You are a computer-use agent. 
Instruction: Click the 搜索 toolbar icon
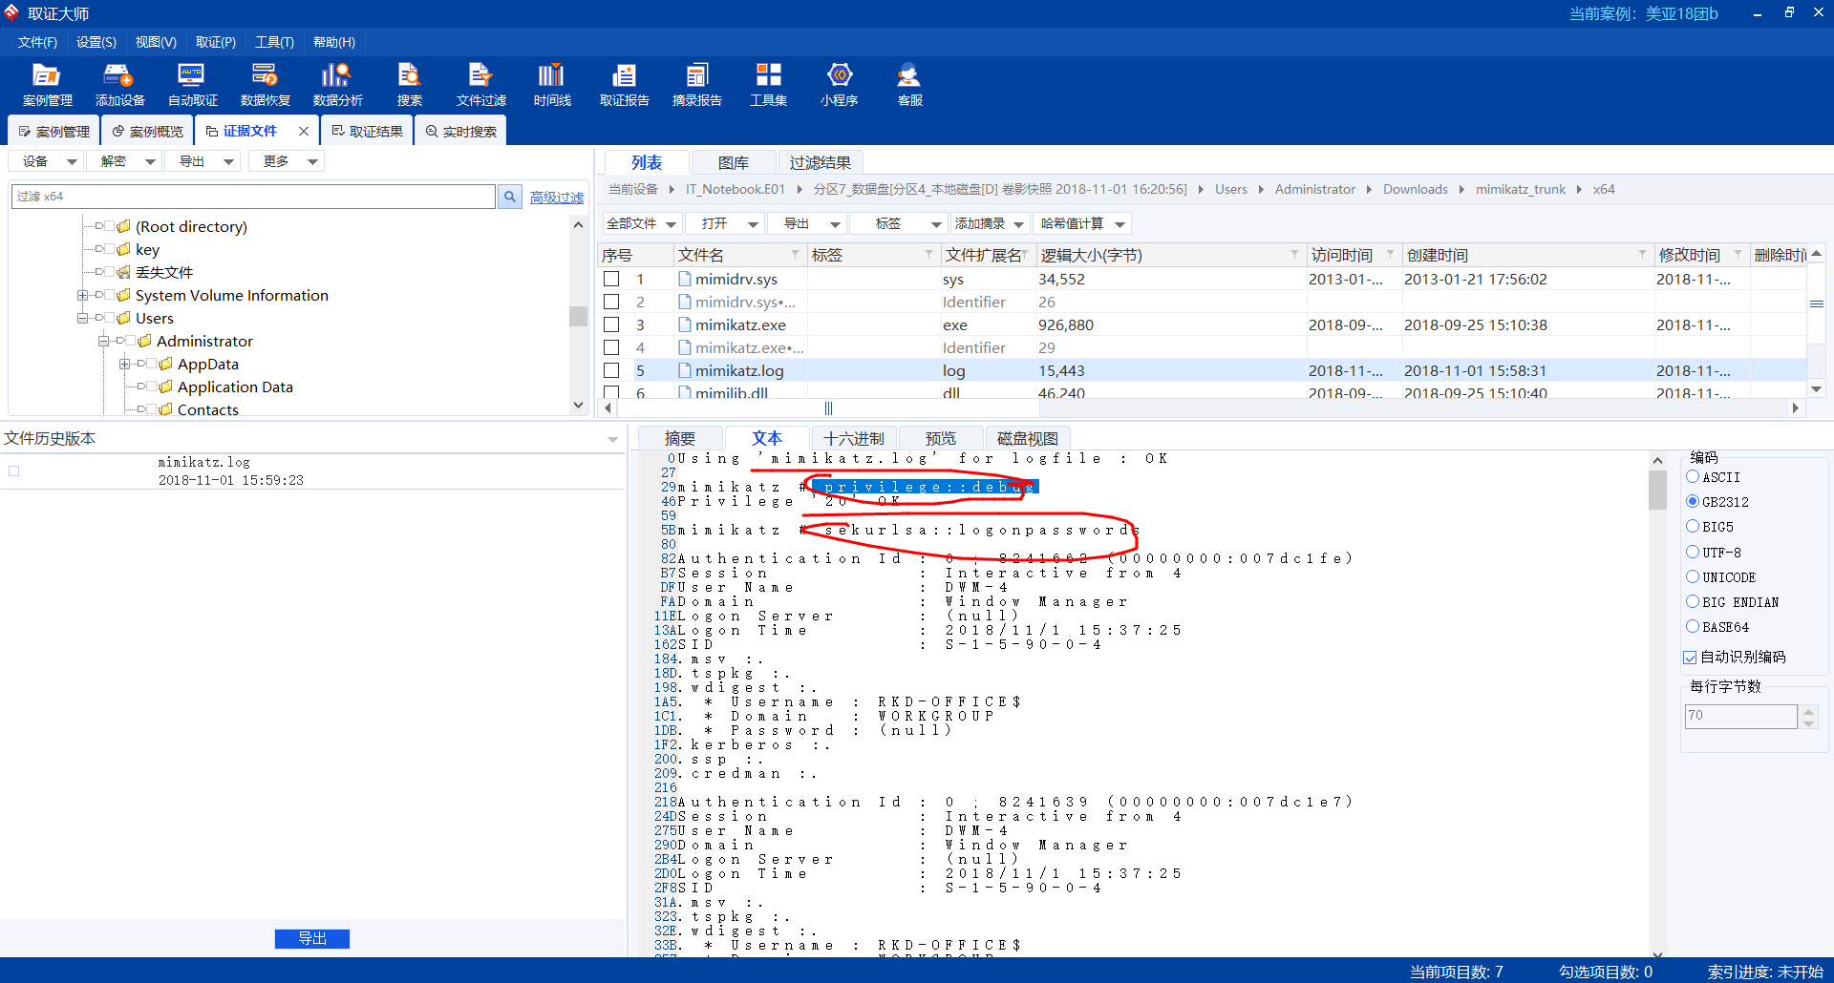(x=409, y=85)
